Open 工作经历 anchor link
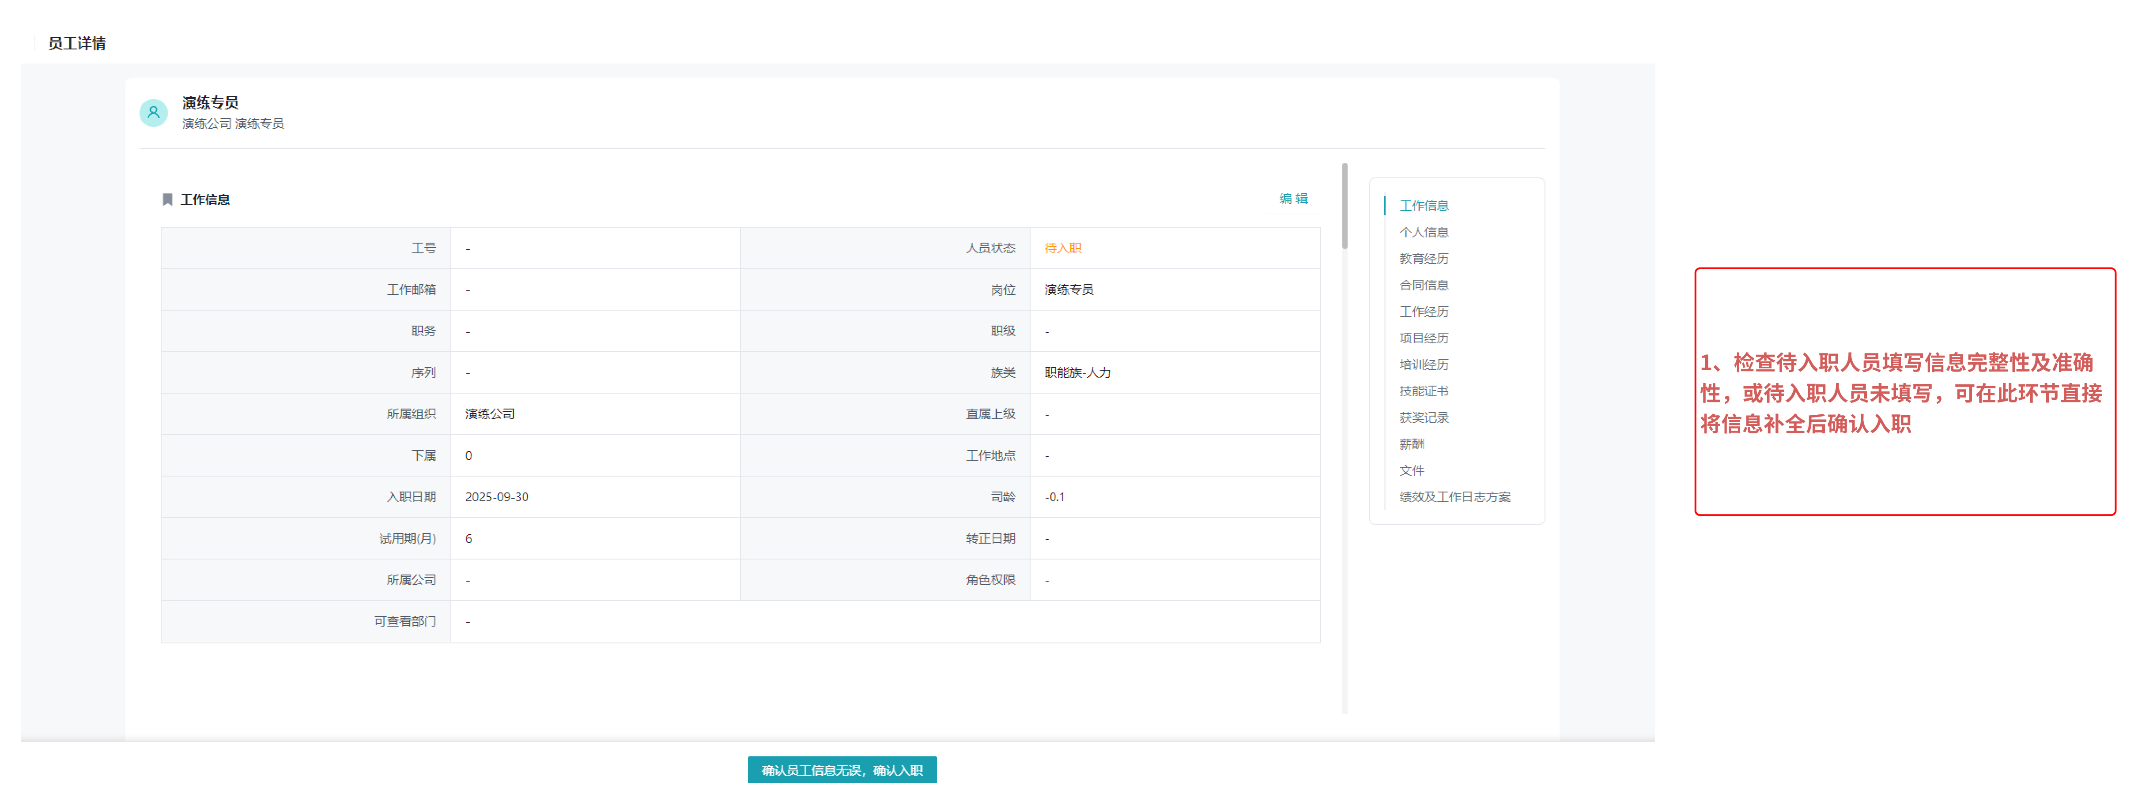 point(1424,311)
